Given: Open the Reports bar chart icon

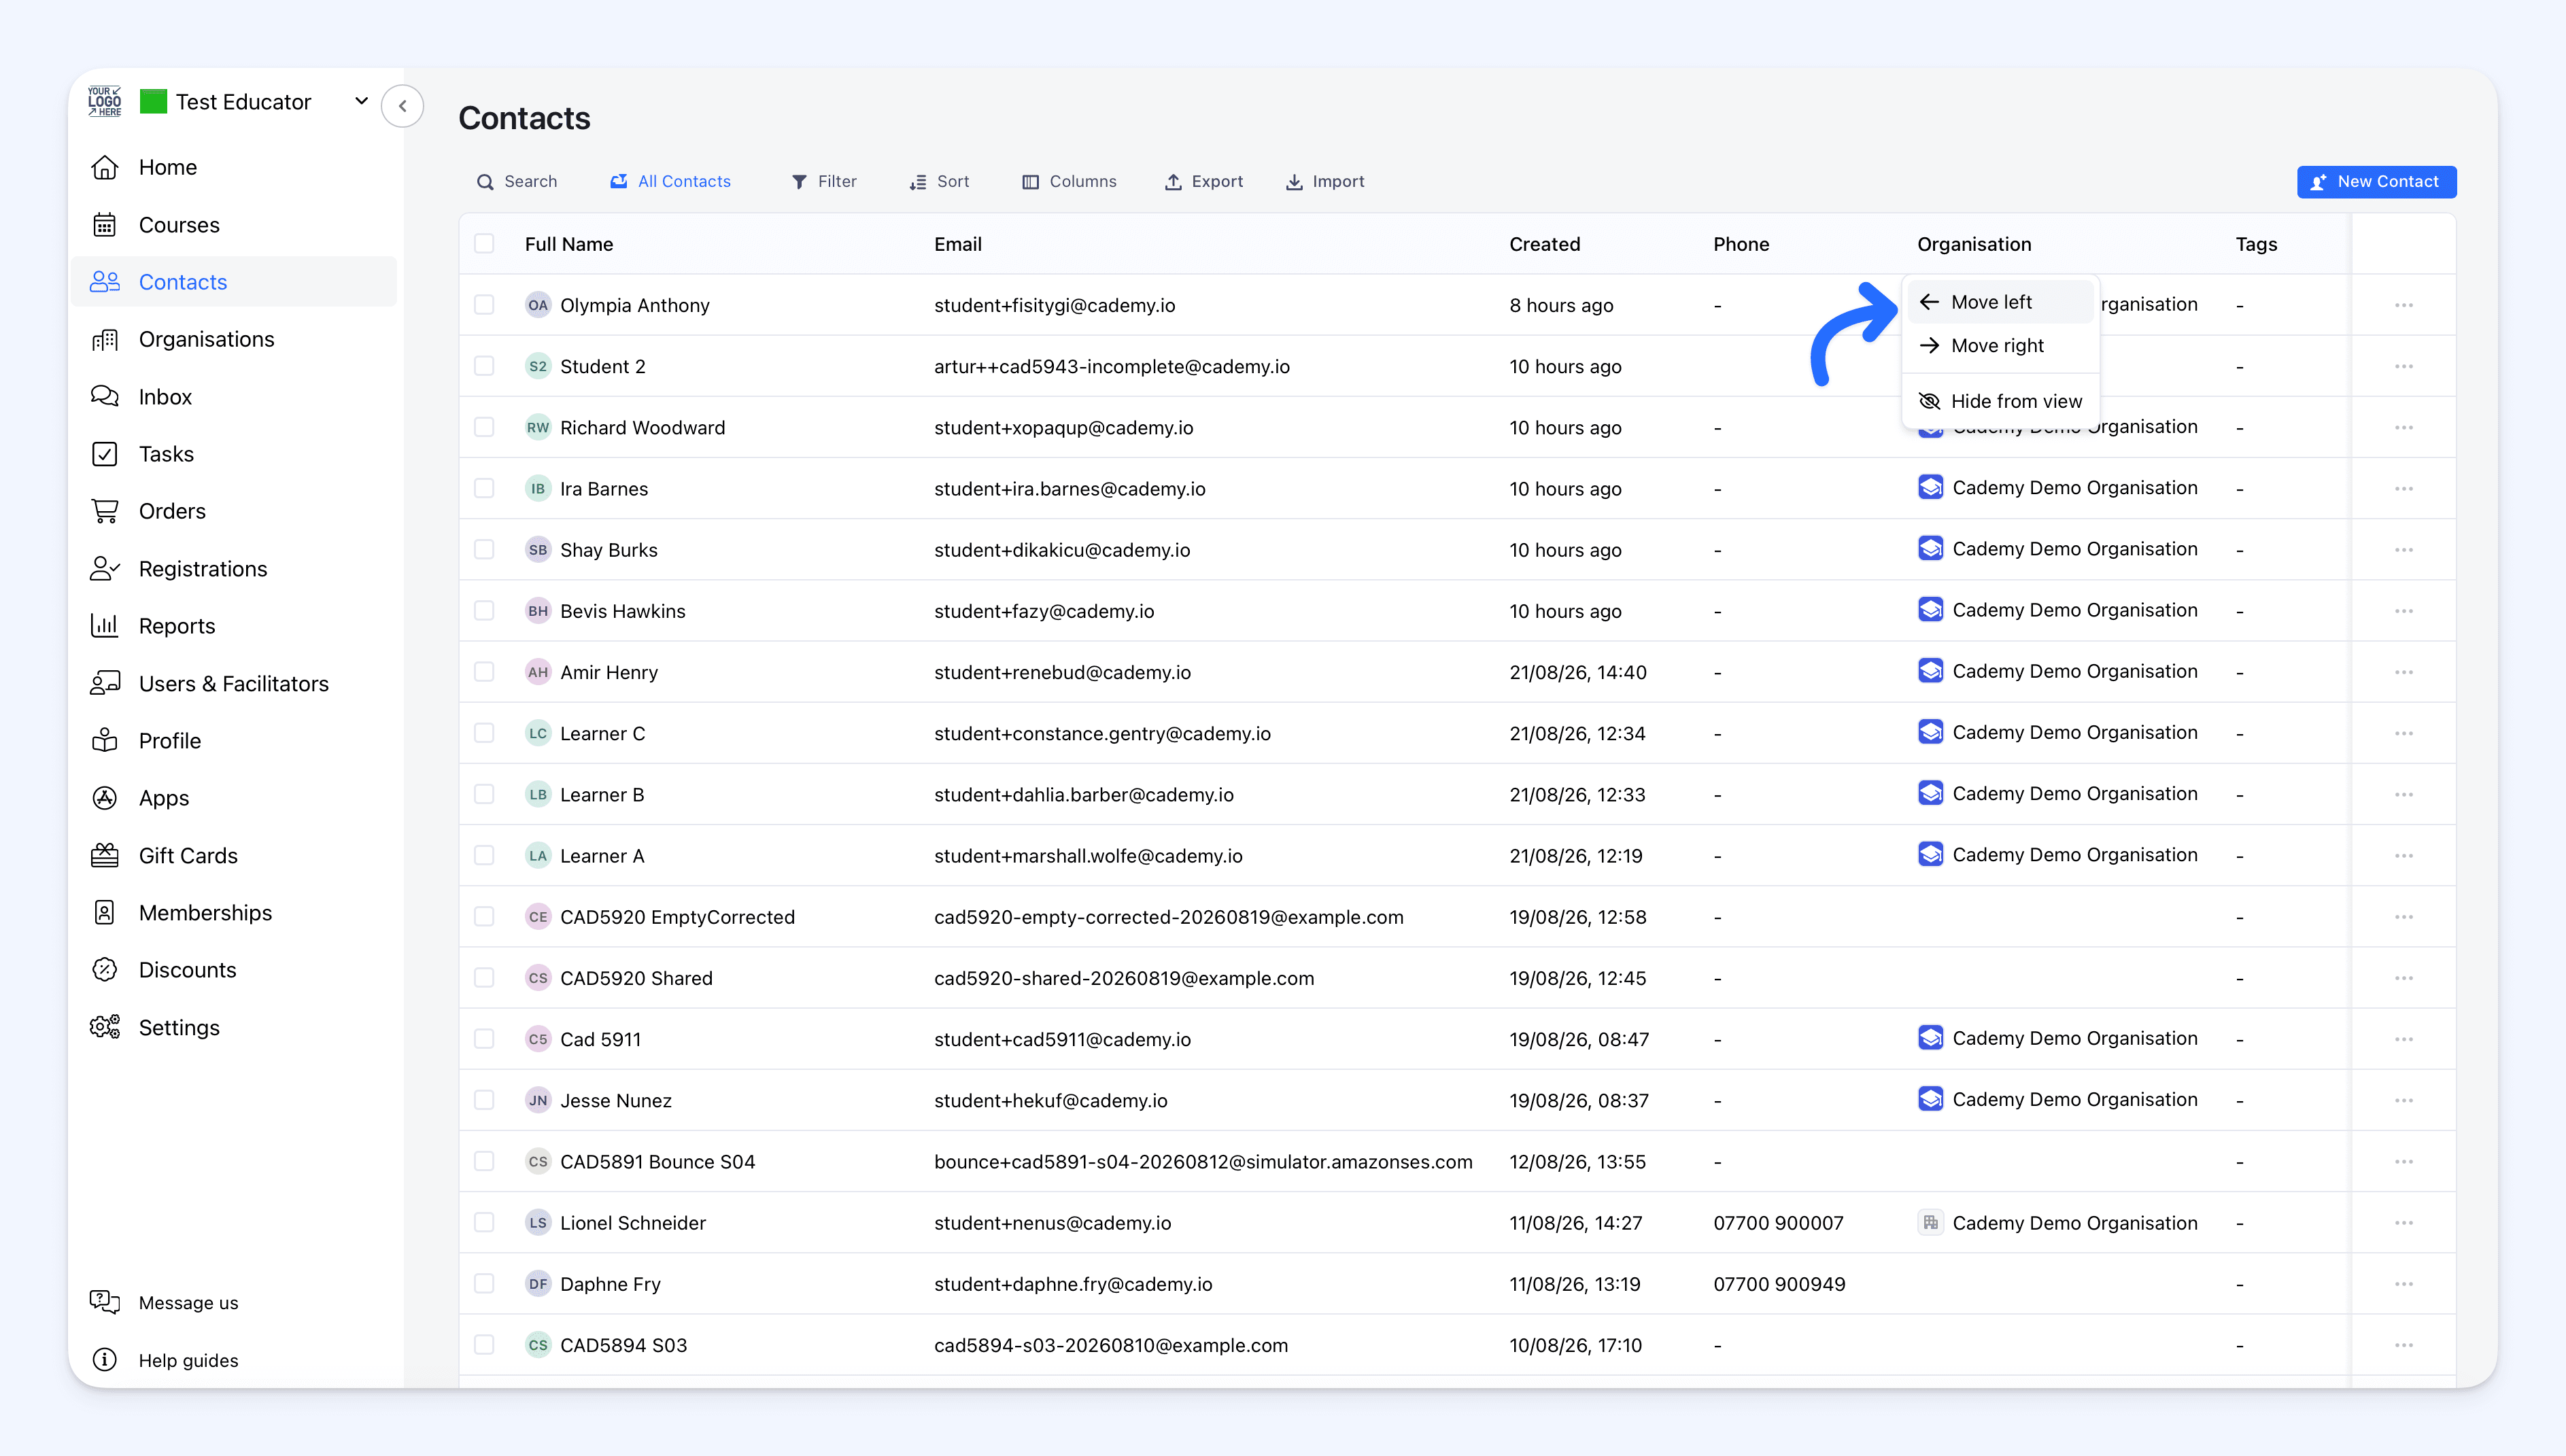Looking at the screenshot, I should click(105, 626).
